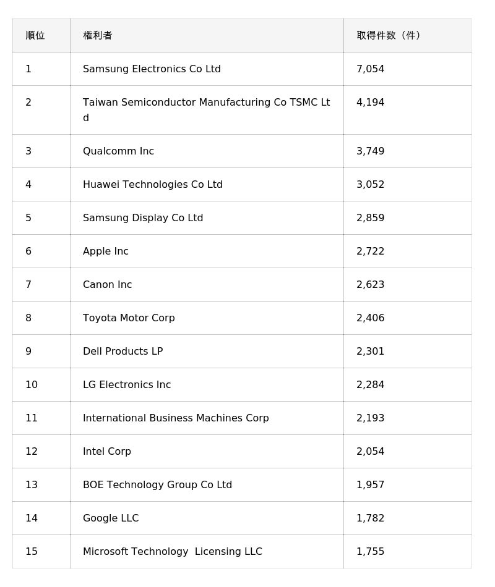Click the Qualcomm Inc entry
Screen dimensions: 495x587
[118, 151]
